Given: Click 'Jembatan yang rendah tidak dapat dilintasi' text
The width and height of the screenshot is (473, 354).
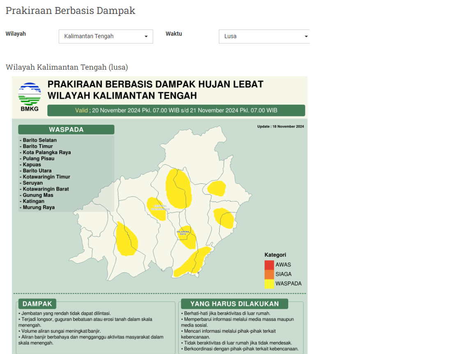Looking at the screenshot, I should click(x=65, y=313).
